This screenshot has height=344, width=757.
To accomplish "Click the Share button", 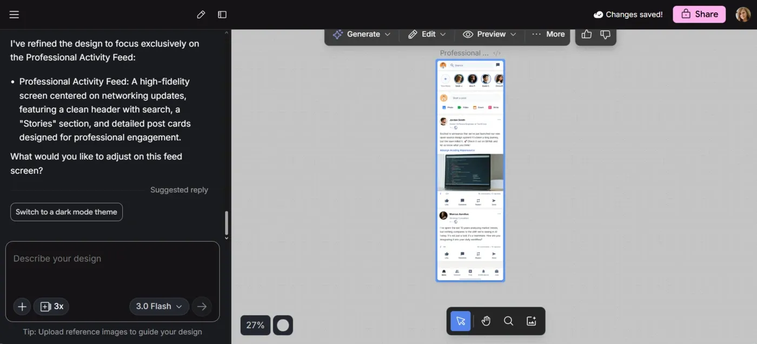I will (699, 14).
